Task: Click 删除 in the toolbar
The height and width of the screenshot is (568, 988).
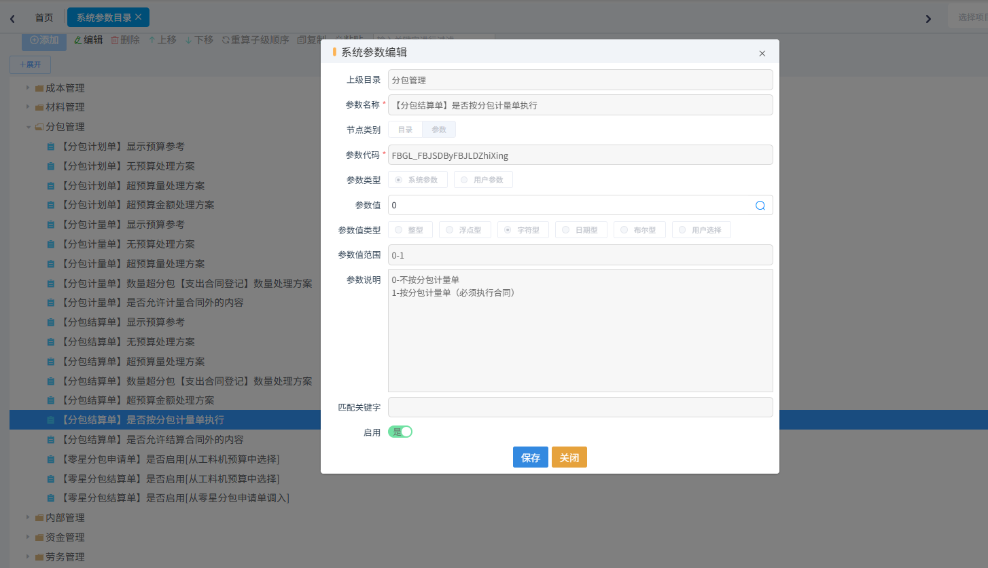Action: pyautogui.click(x=125, y=40)
